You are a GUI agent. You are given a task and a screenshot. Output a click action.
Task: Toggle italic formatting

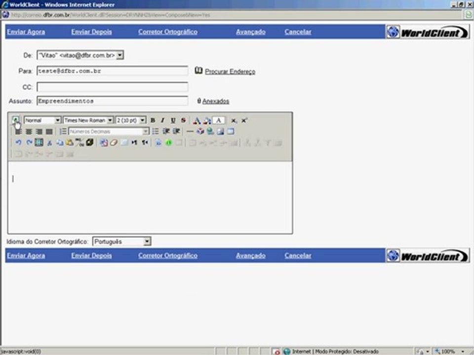(x=162, y=120)
